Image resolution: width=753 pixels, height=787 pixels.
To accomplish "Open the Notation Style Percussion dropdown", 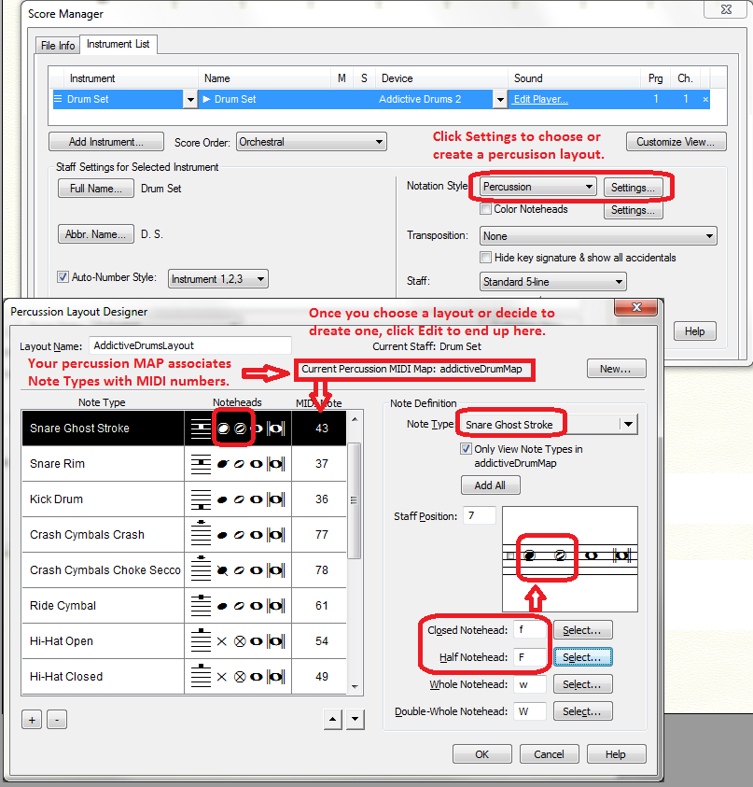I will click(x=537, y=187).
